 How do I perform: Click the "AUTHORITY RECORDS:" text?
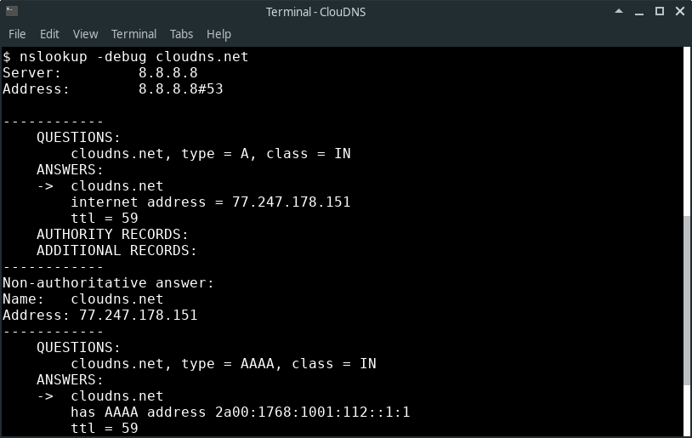(112, 235)
